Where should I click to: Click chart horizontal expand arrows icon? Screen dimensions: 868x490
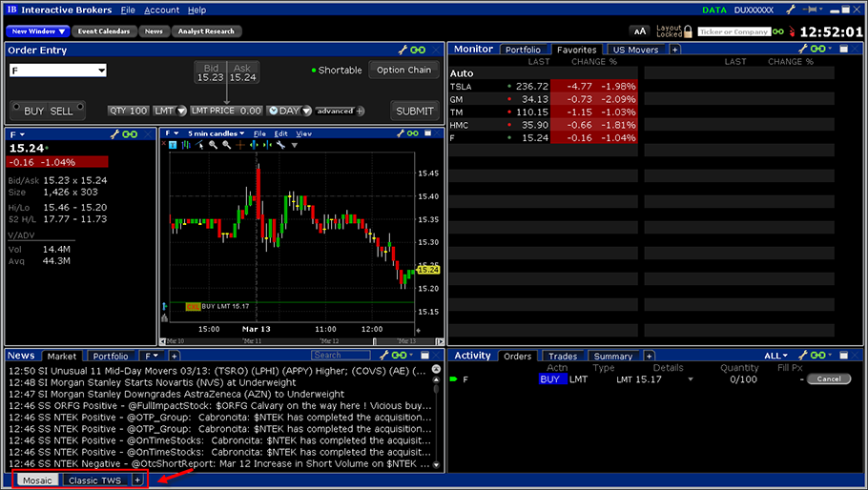tap(254, 145)
